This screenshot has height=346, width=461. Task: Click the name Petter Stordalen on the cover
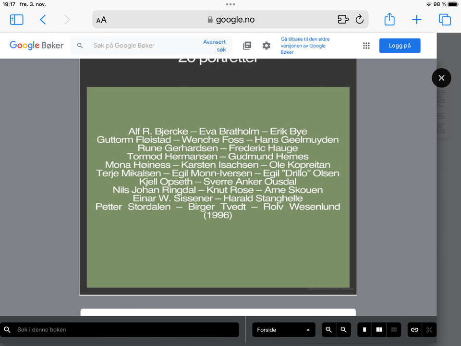coord(133,207)
